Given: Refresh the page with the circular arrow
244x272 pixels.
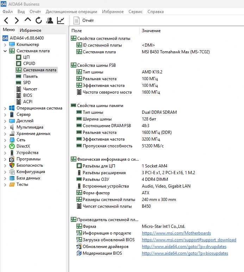Looking at the screenshot, I should coord(39,20).
